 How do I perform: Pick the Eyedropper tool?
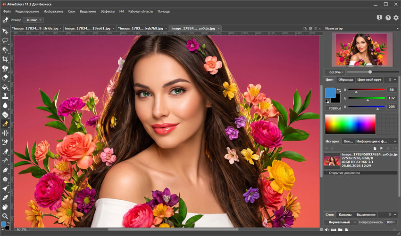pos(5,197)
